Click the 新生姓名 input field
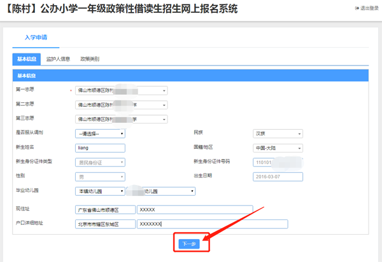382x262 pixels. coord(100,148)
